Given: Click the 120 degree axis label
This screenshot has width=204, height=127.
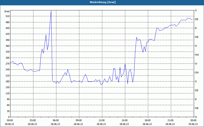Looking at the screenshot, I should (8, 93).
